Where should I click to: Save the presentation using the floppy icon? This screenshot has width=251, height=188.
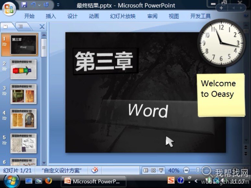click(24, 5)
